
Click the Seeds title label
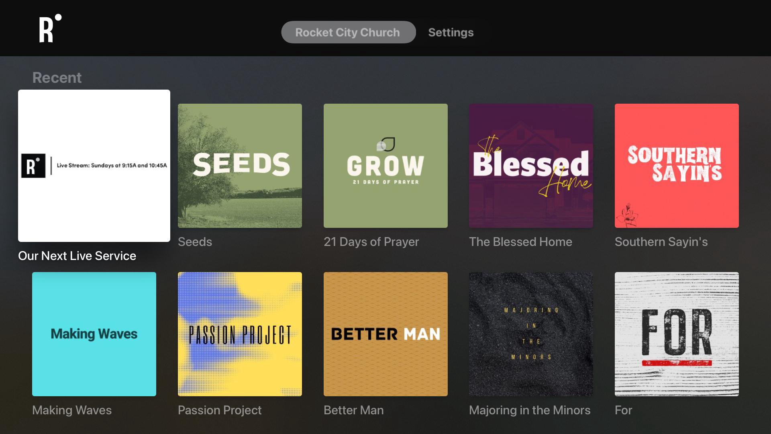click(x=195, y=242)
